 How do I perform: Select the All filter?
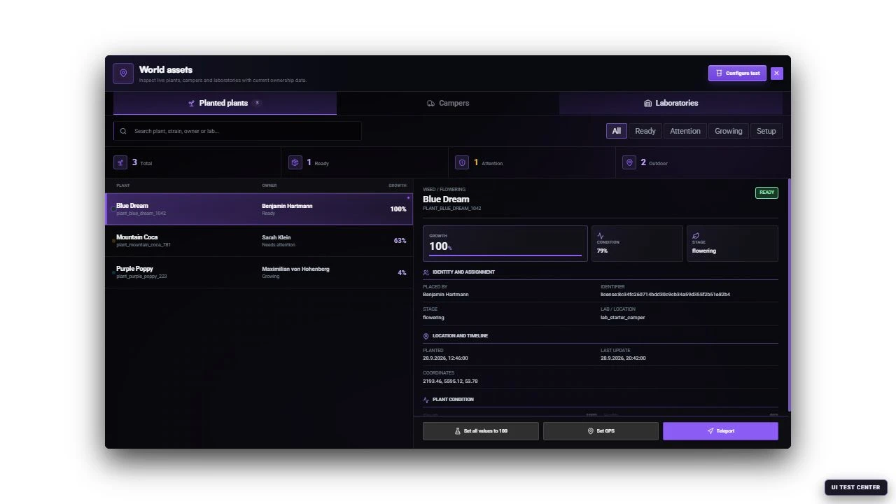point(616,131)
